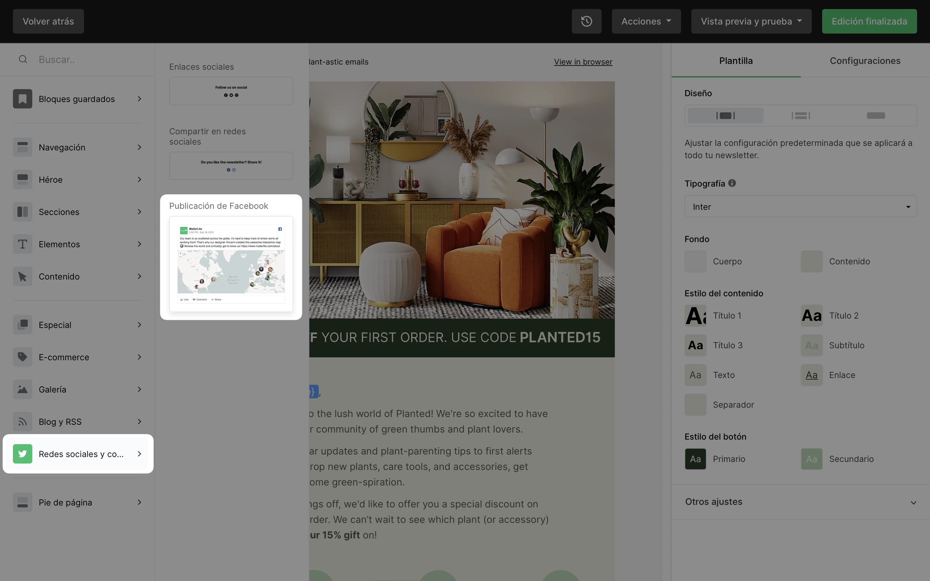Click the Volver atrás button
Image resolution: width=930 pixels, height=581 pixels.
48,22
